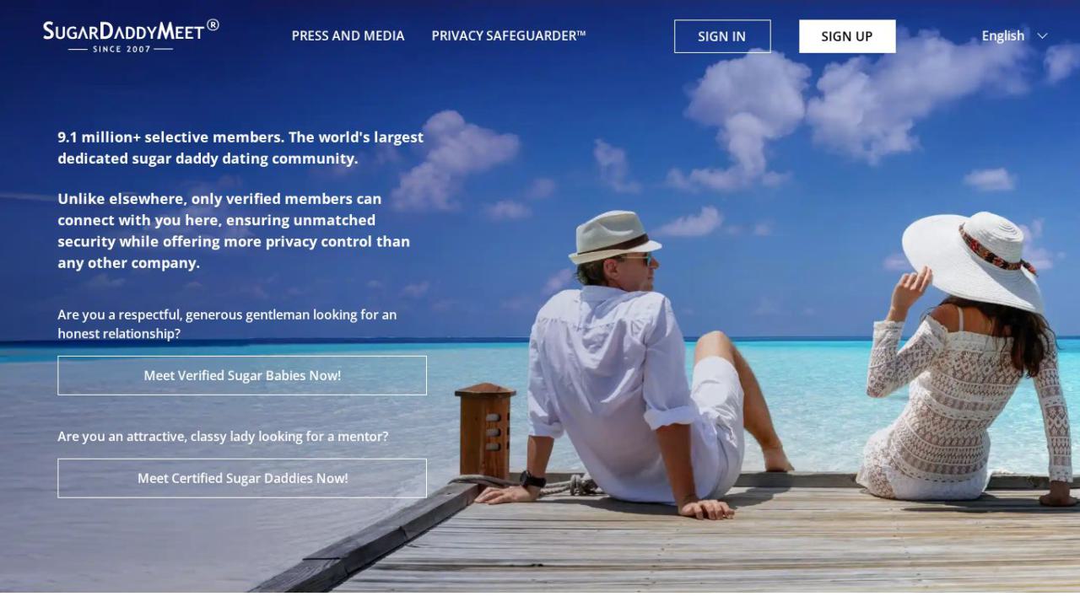1080x607 pixels.
Task: Click the large cloud below Sign In
Action: click(x=746, y=118)
